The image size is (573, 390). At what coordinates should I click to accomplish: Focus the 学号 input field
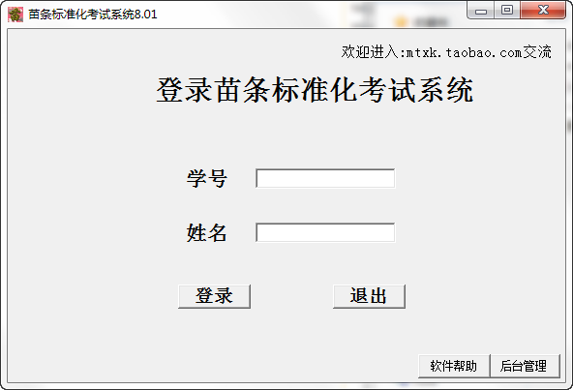tap(325, 178)
